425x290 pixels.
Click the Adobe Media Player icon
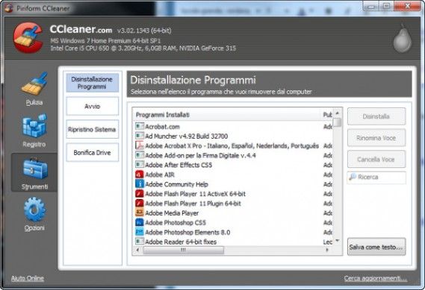coord(140,212)
